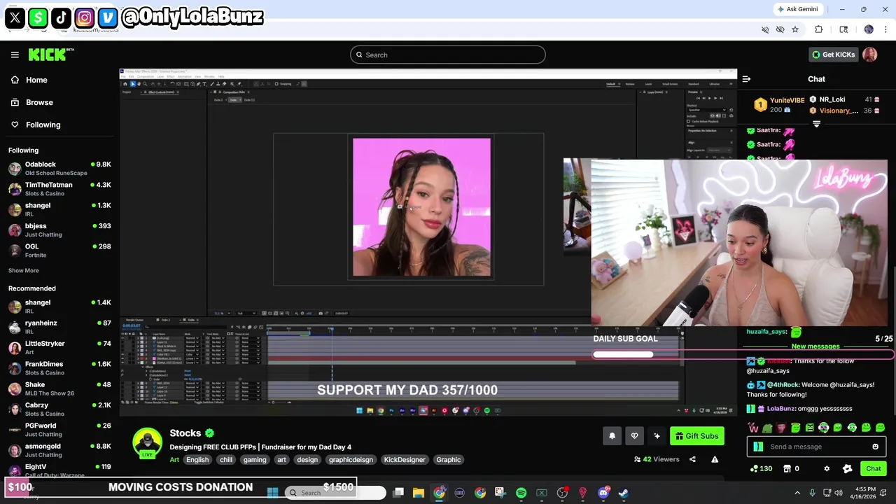Open File Explorer from taskbar
Viewport: 896px width, 504px height.
click(418, 493)
